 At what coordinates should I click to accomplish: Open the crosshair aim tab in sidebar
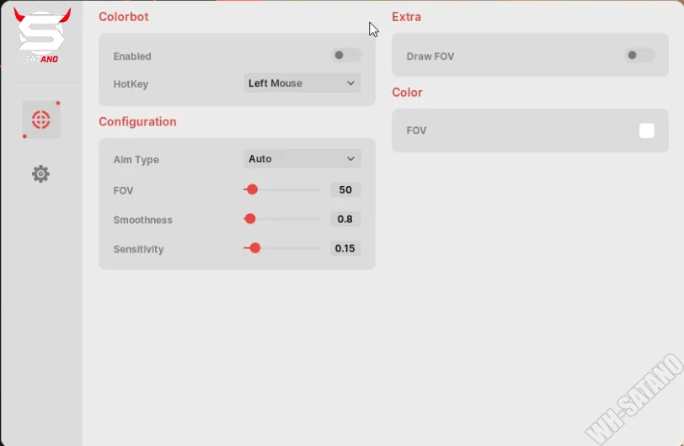(40, 120)
